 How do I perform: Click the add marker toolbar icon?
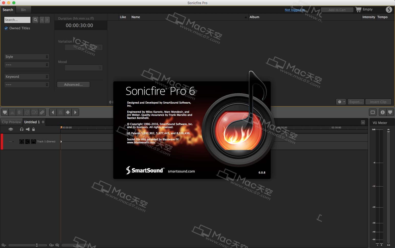5,112
